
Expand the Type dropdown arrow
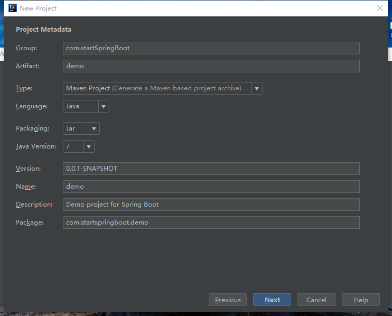click(257, 88)
